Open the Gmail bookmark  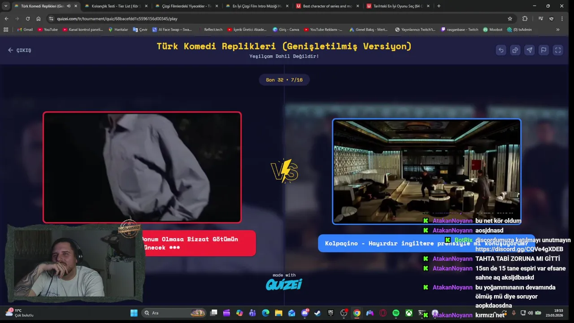click(x=25, y=30)
